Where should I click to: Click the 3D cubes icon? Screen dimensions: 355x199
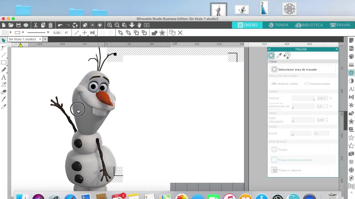[172, 33]
